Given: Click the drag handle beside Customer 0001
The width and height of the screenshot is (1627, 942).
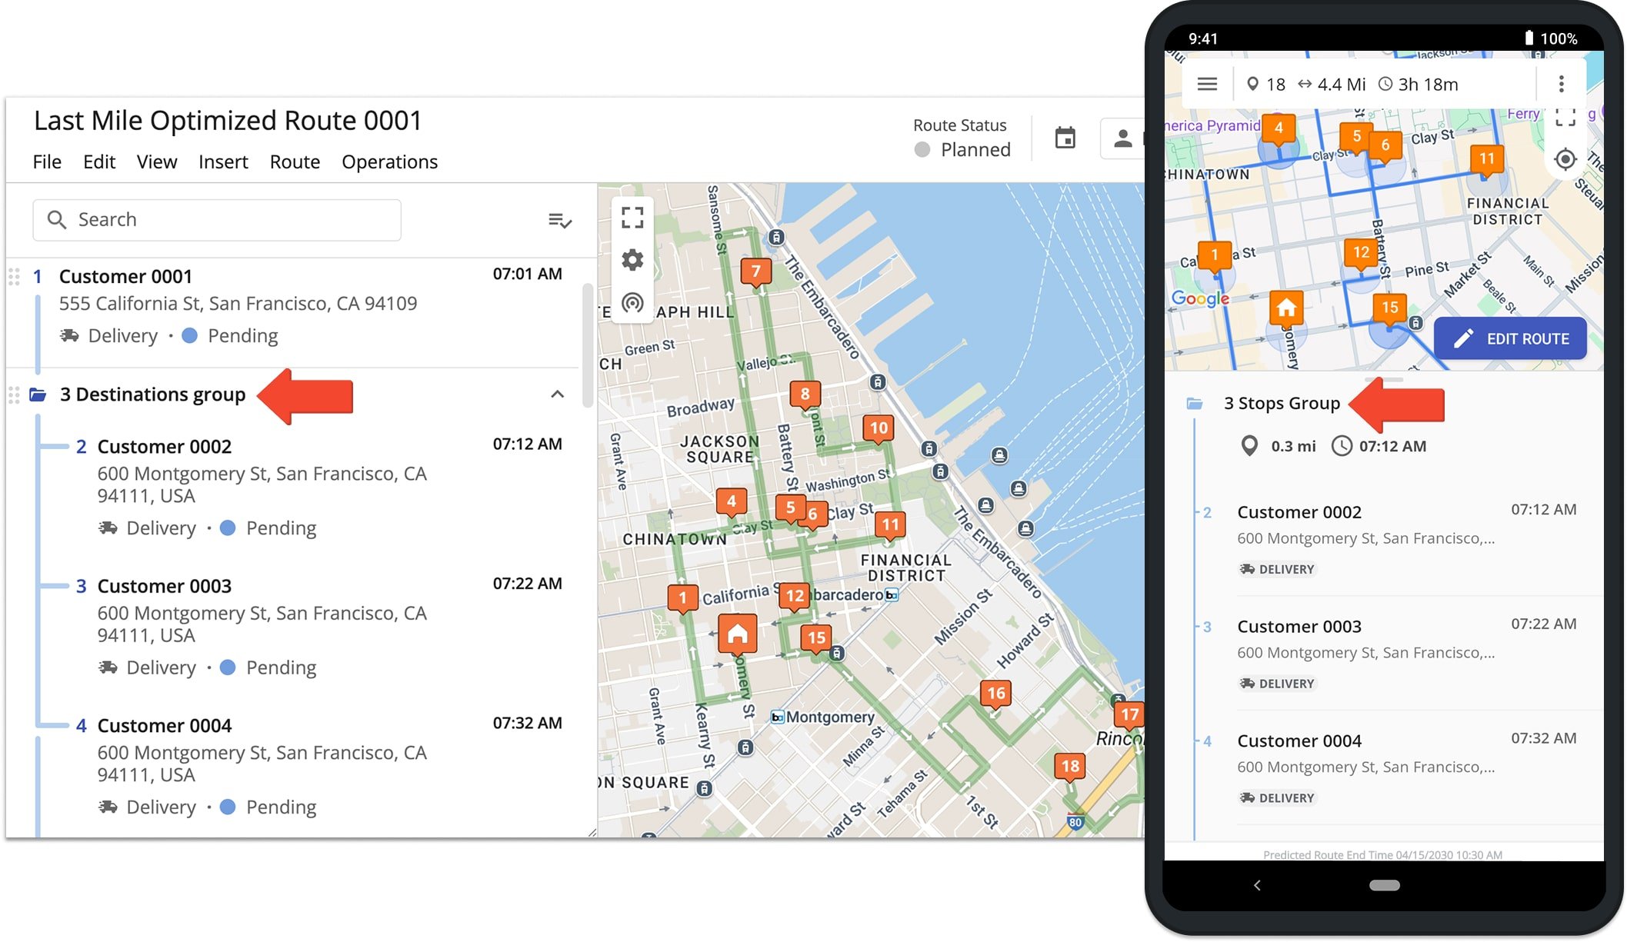Looking at the screenshot, I should coord(14,277).
